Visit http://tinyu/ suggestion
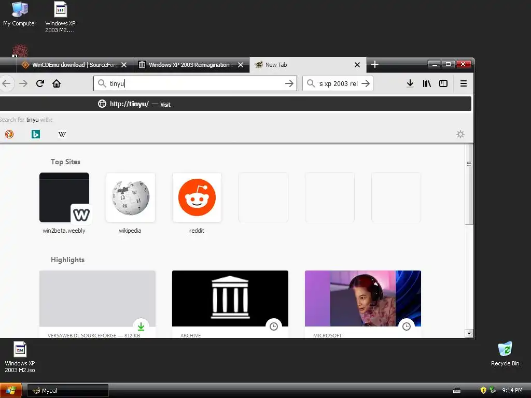 (x=236, y=104)
